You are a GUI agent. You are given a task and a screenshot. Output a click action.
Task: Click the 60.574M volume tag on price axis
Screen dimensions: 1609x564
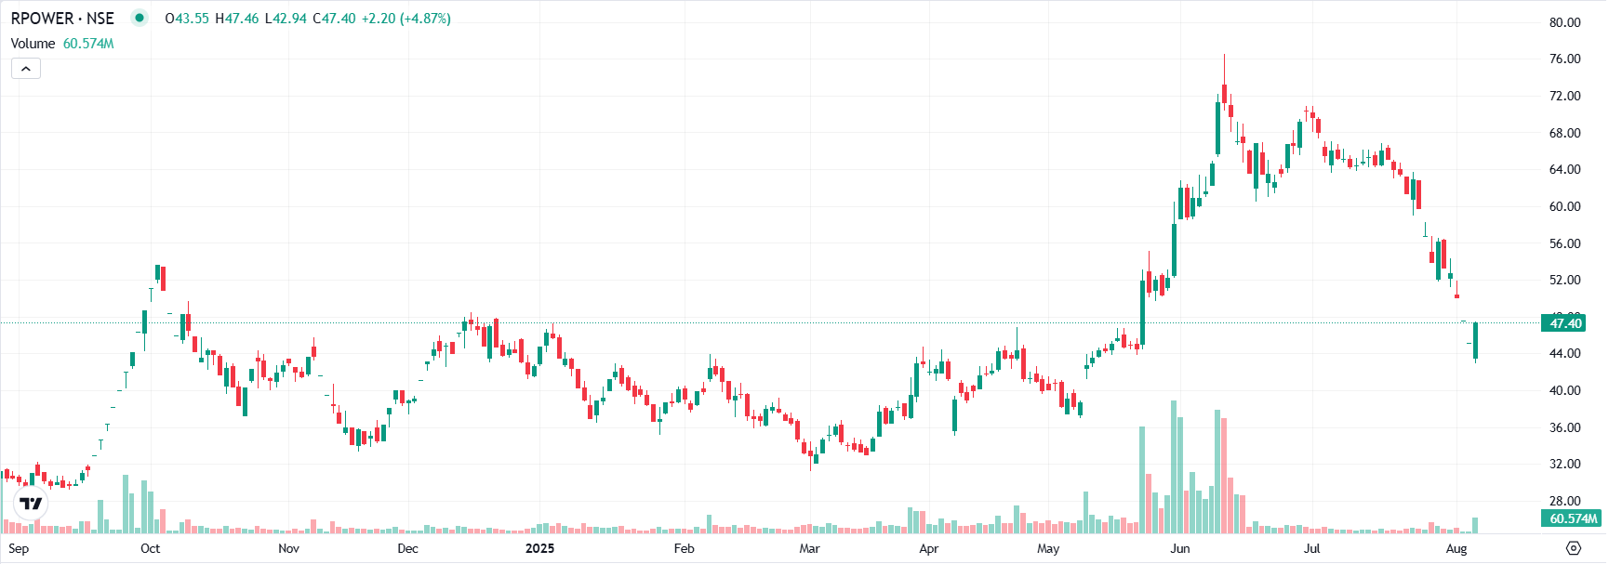[x=1570, y=518]
